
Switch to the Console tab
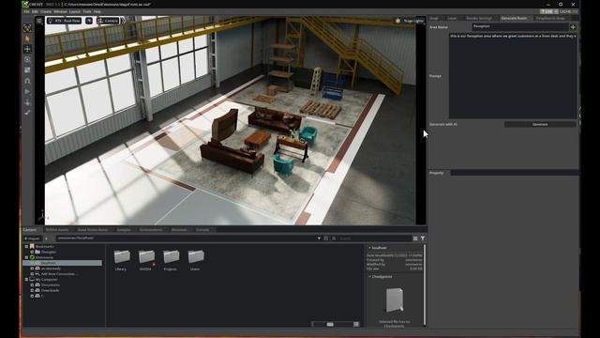pos(202,230)
